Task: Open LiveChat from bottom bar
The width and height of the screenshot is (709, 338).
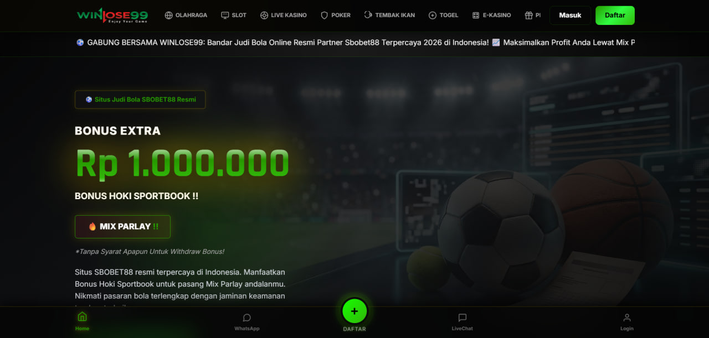Action: (462, 322)
